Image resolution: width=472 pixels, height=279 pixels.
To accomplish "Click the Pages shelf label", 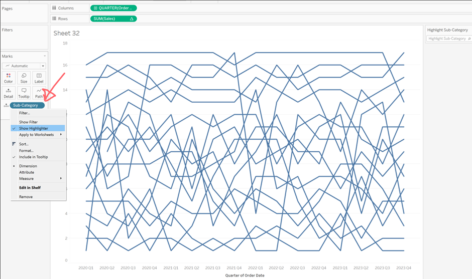I will coord(7,9).
